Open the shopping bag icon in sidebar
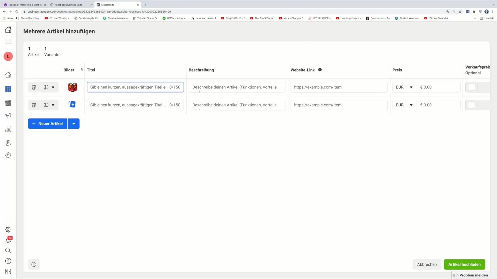The width and height of the screenshot is (497, 279). click(8, 143)
